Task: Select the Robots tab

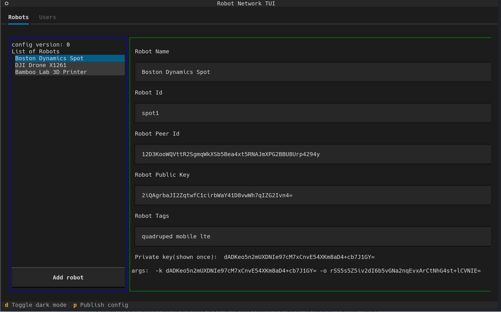Action: pos(19,17)
